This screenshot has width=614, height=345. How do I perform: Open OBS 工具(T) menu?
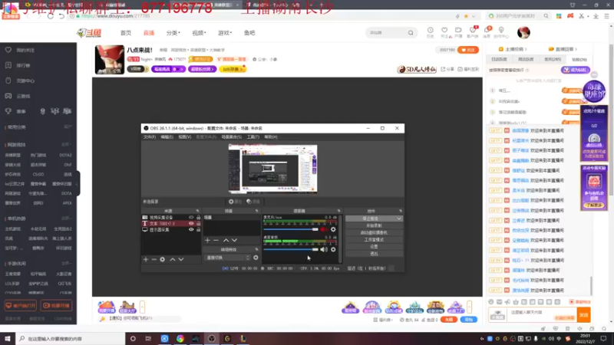click(253, 137)
